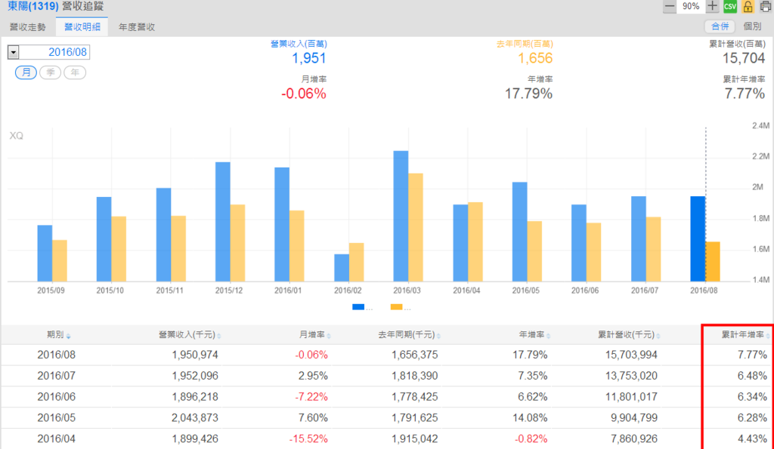Image resolution: width=774 pixels, height=449 pixels.
Task: Open the 年度營收 tab
Action: 137,27
